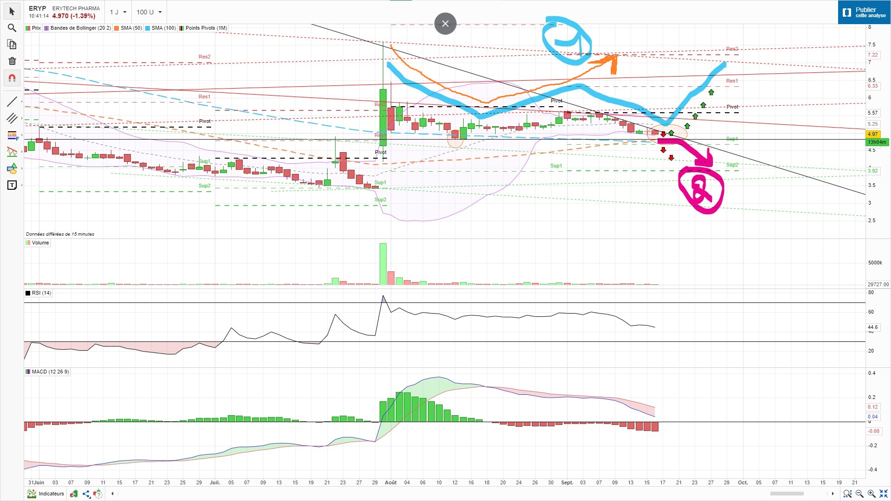Click the zoom in magnifier icon
The width and height of the screenshot is (891, 501).
[x=872, y=494]
